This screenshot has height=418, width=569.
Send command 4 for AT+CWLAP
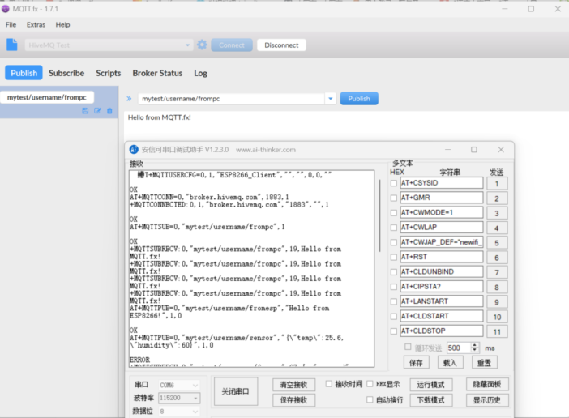tap(497, 228)
